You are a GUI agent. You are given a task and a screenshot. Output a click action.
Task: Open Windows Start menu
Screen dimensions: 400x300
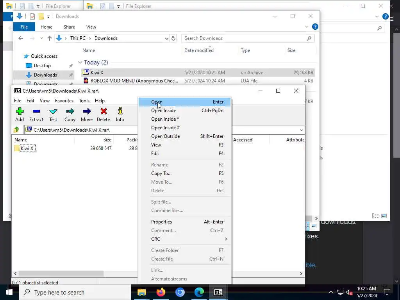[9, 292]
